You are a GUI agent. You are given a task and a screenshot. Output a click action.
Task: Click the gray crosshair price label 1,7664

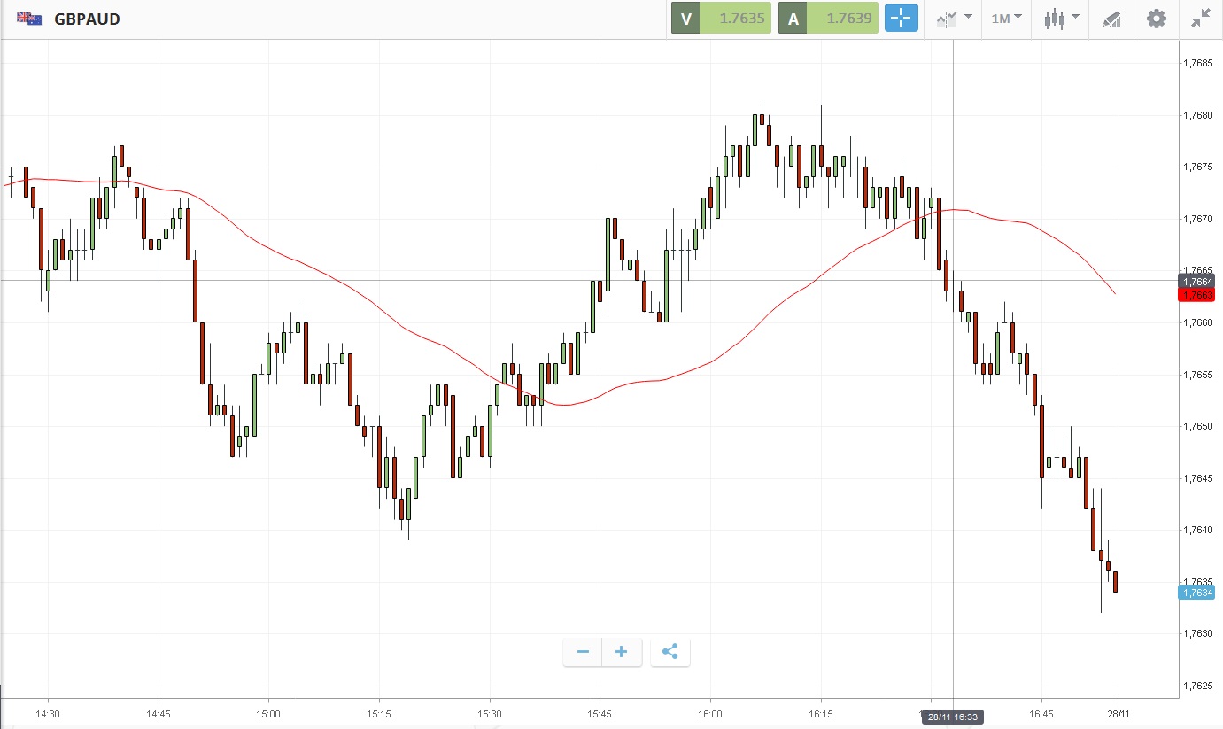point(1196,281)
